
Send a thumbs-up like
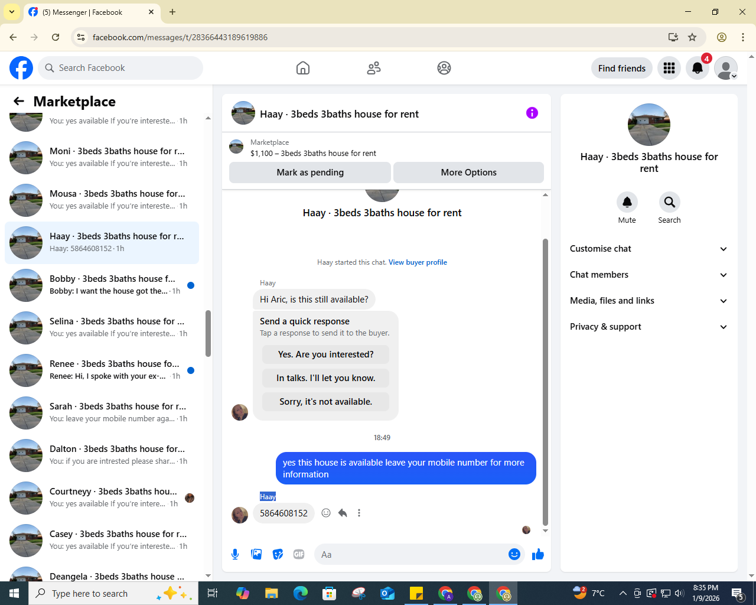pyautogui.click(x=538, y=554)
